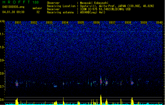The height and width of the screenshot is (105, 165).
Task: Click the 'Receiving antenna' field label
Action: coord(60,12)
